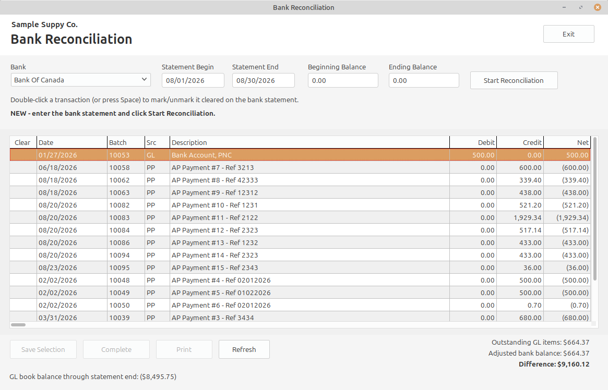The width and height of the screenshot is (608, 390).
Task: Select AP Payment #8 - Ref 42333 row
Action: pos(300,180)
